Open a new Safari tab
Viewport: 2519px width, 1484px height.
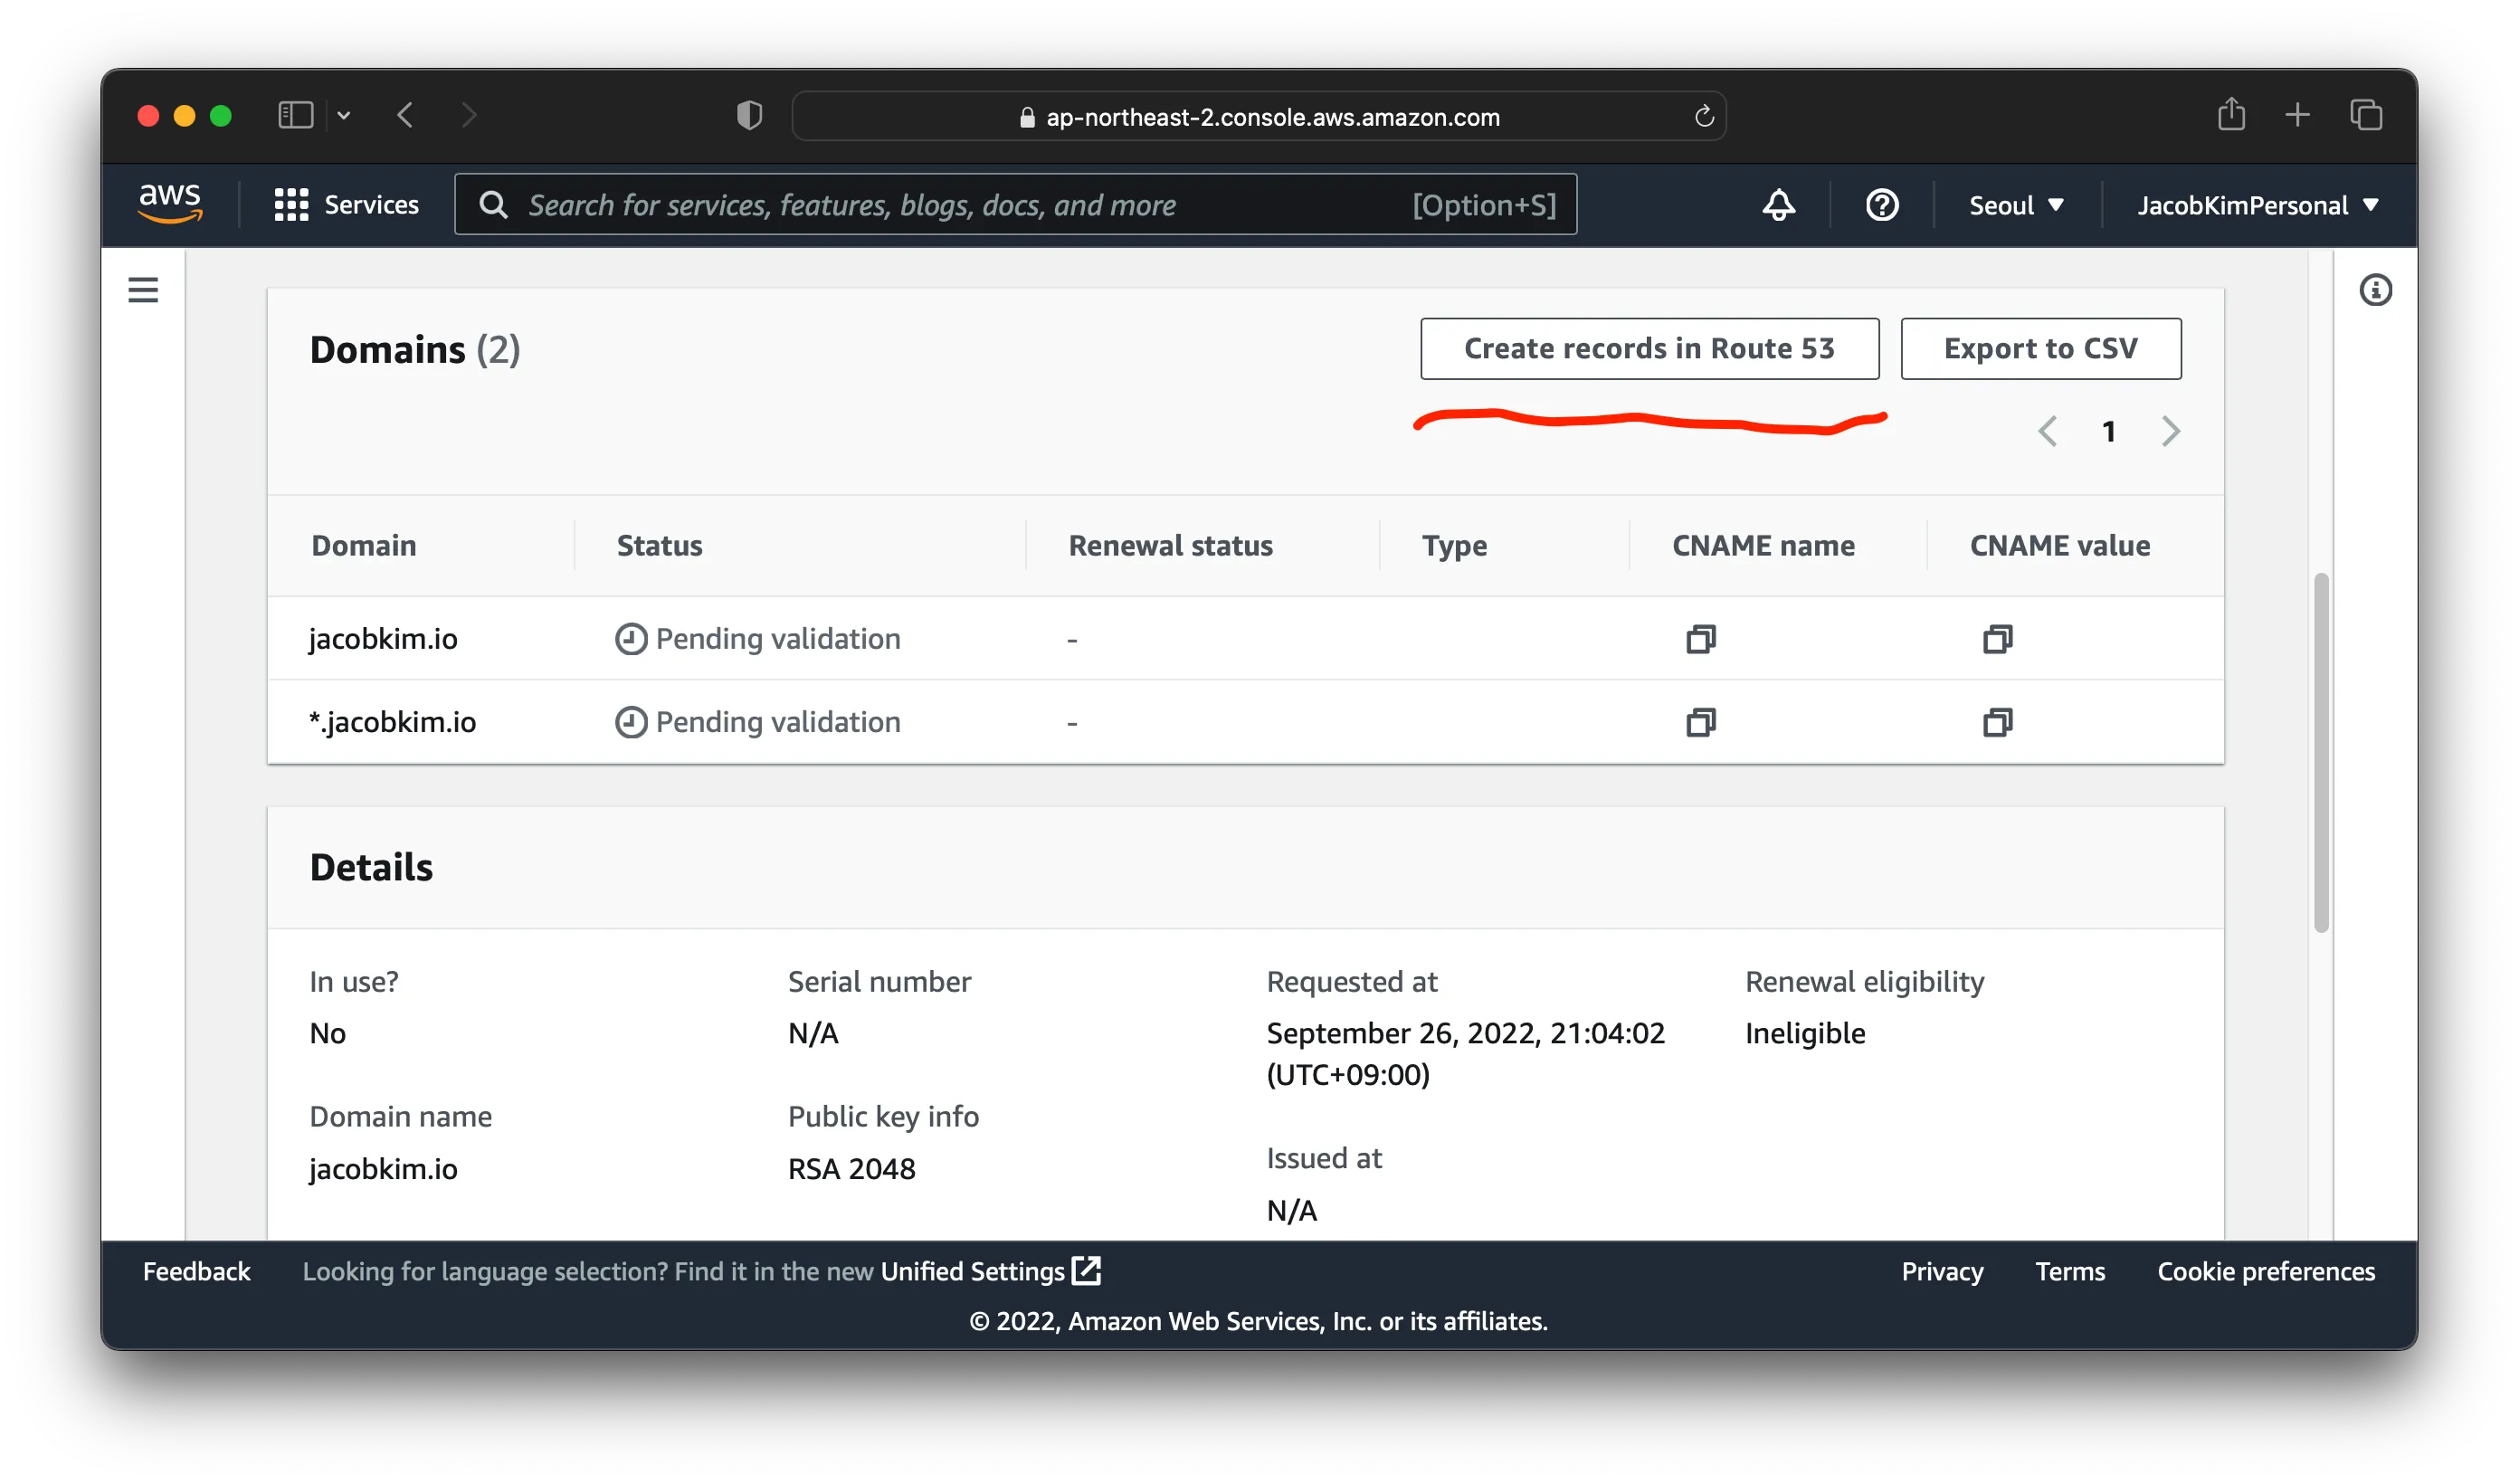click(x=2298, y=115)
